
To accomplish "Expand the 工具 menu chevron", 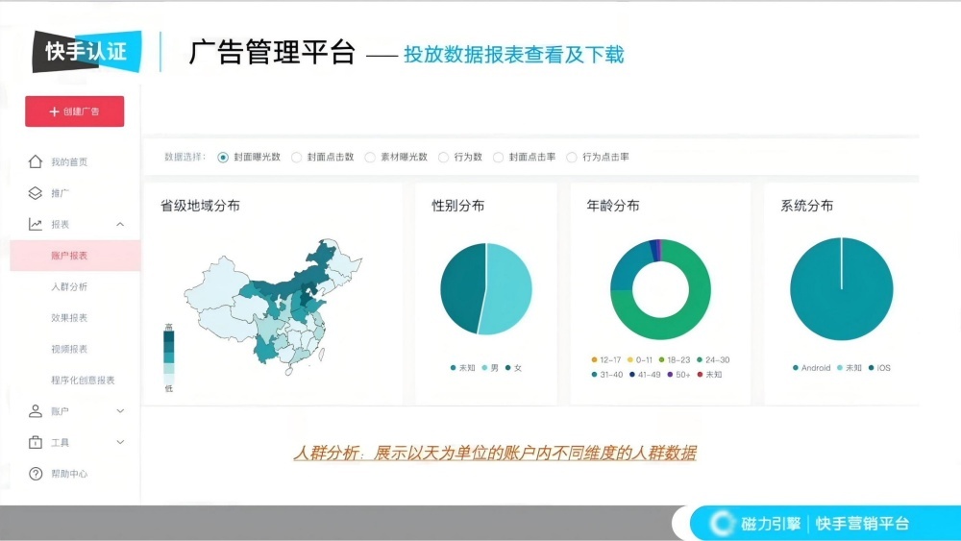I will (x=120, y=442).
